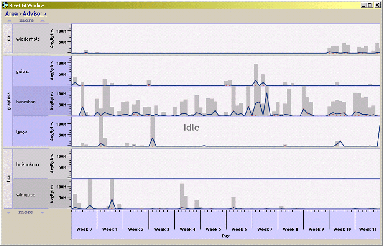The width and height of the screenshot is (383, 246).
Task: Select the db area group label
Action: click(x=8, y=39)
